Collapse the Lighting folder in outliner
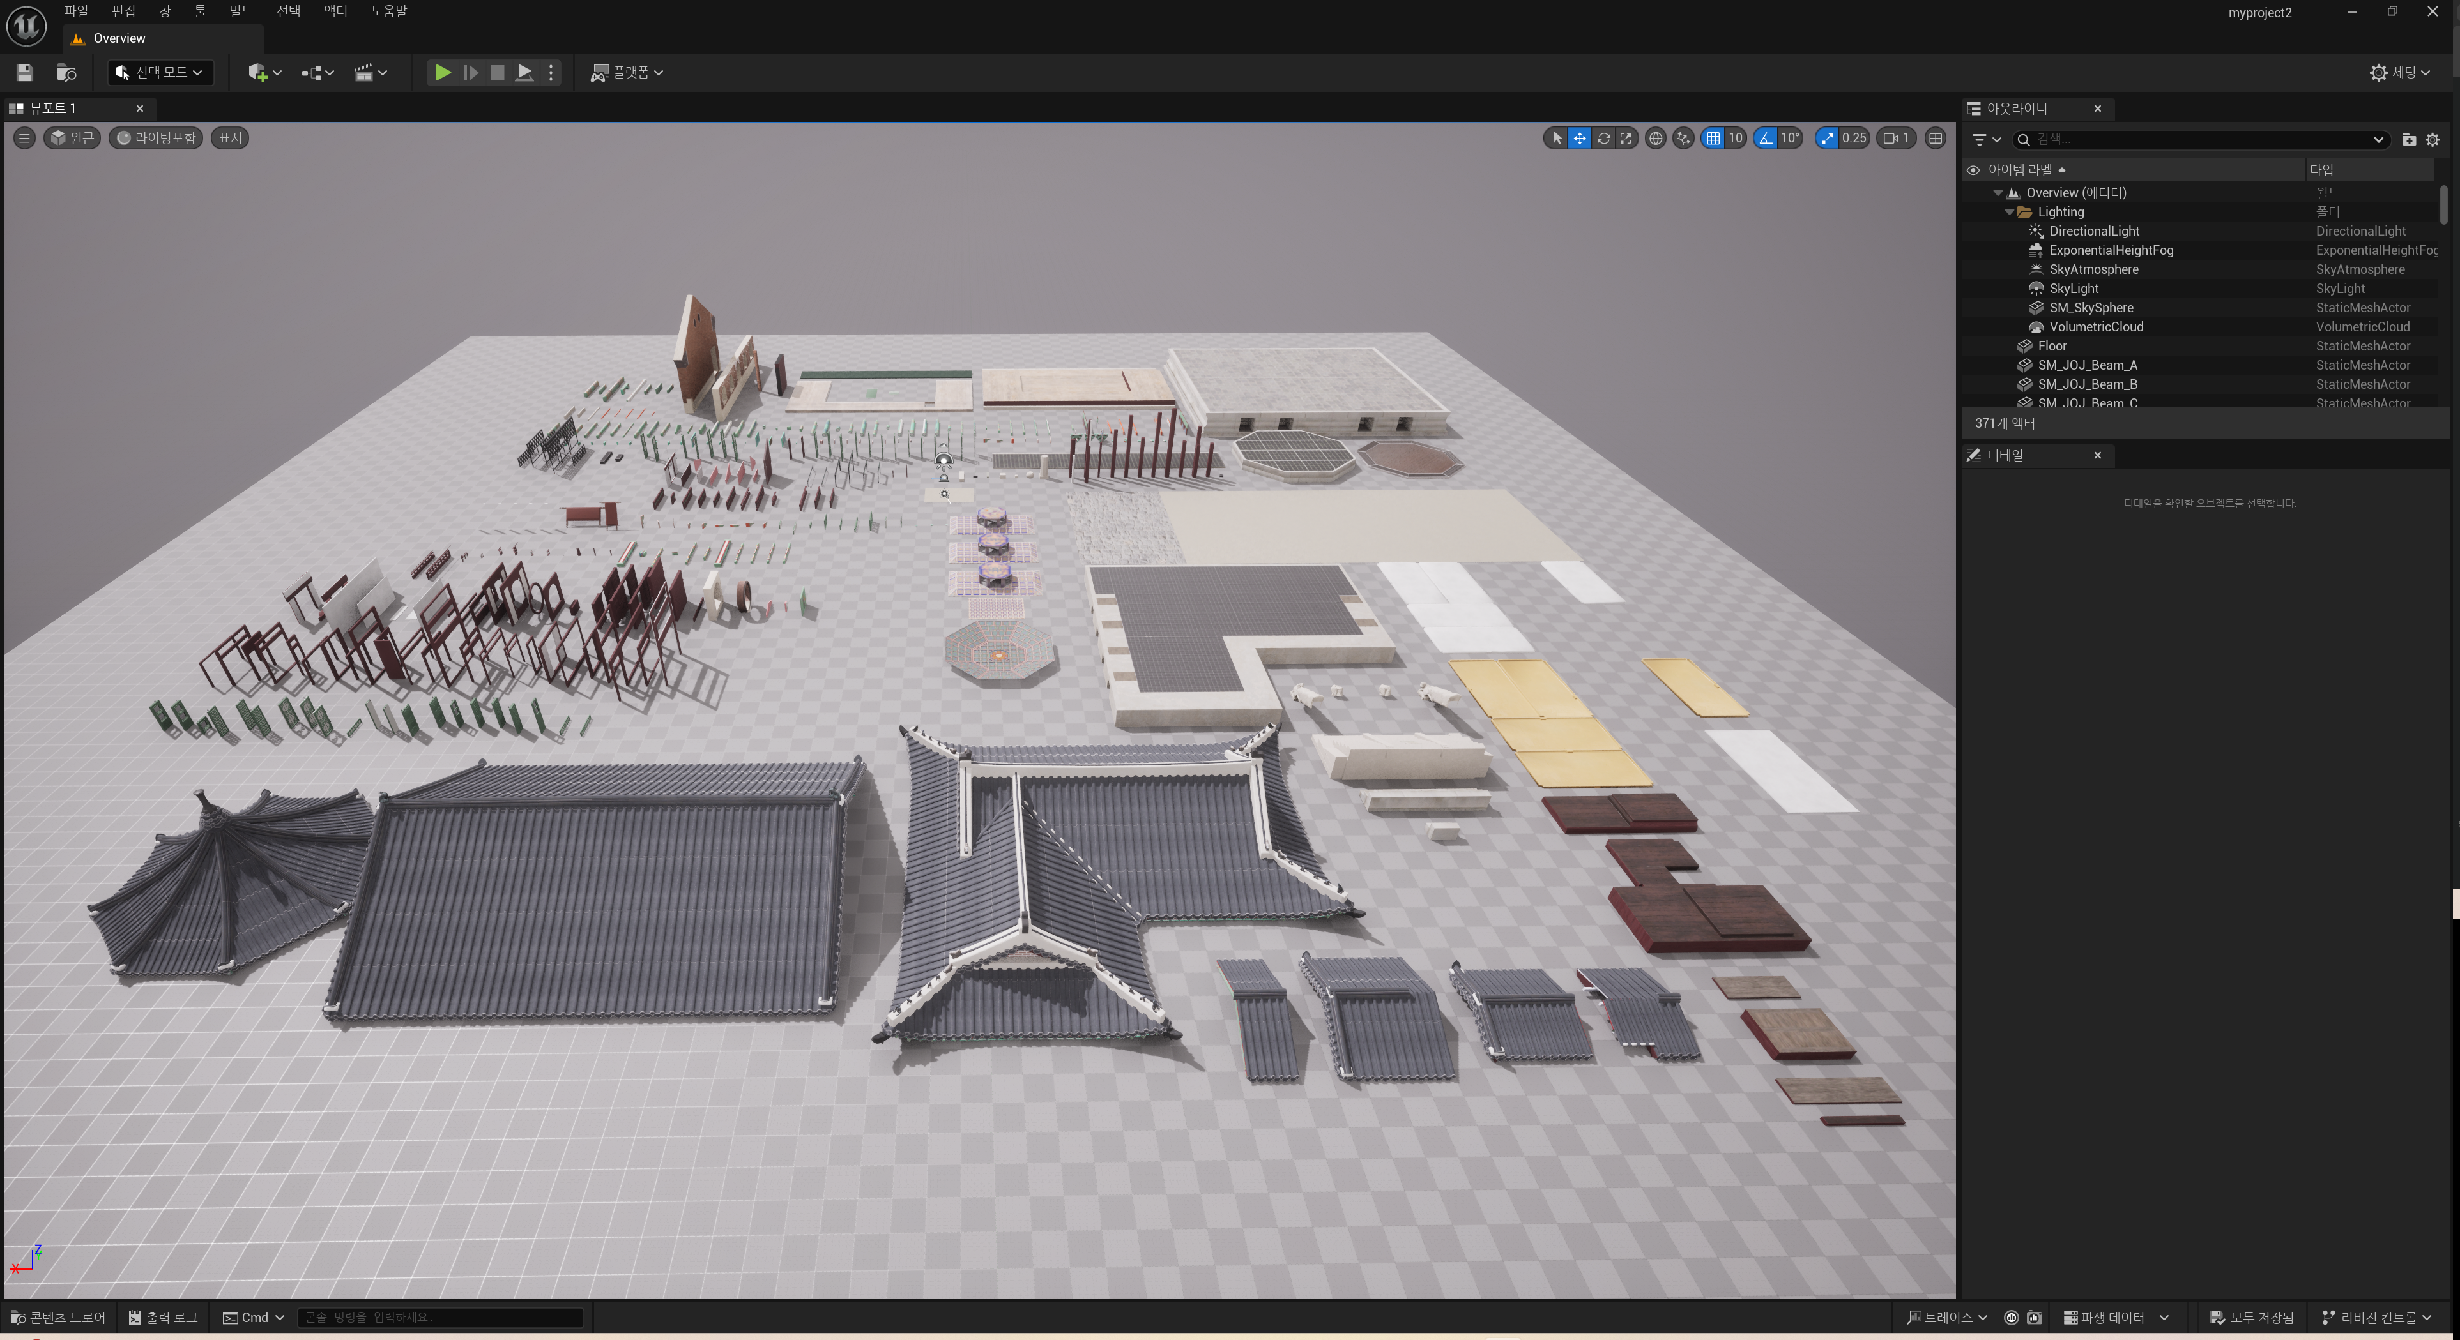 point(2009,212)
